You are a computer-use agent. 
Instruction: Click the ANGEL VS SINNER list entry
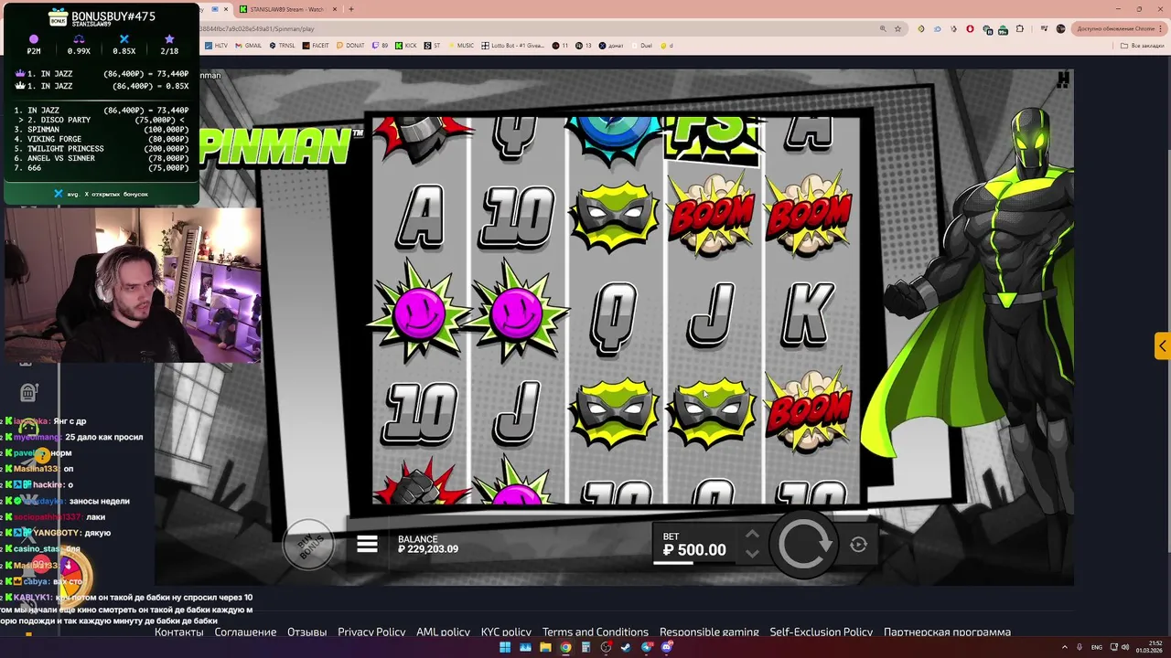[x=102, y=158]
